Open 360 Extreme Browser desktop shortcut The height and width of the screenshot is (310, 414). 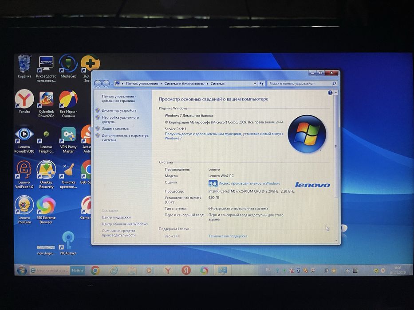tap(46, 210)
